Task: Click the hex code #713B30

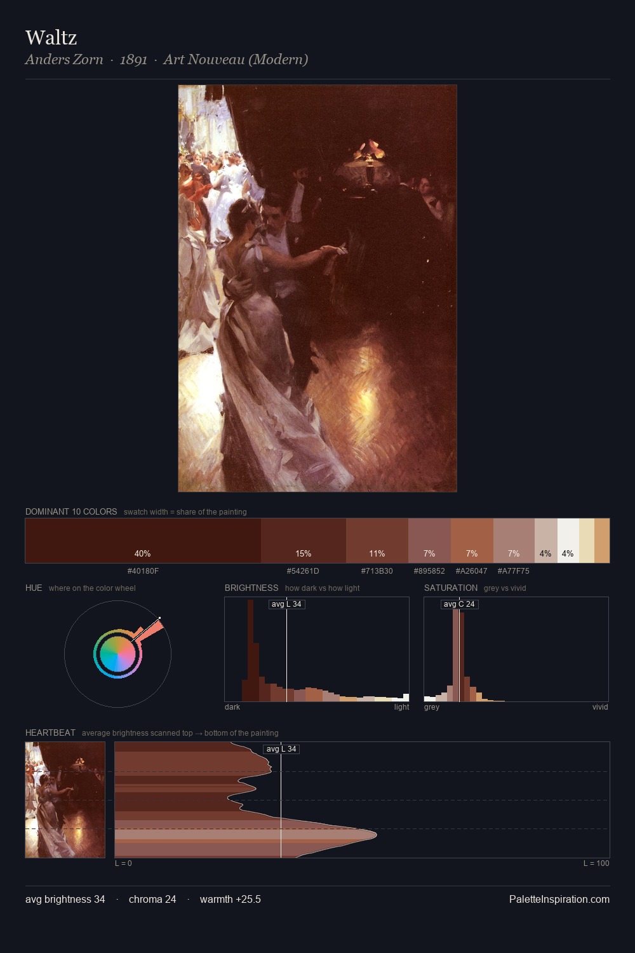Action: pos(377,571)
